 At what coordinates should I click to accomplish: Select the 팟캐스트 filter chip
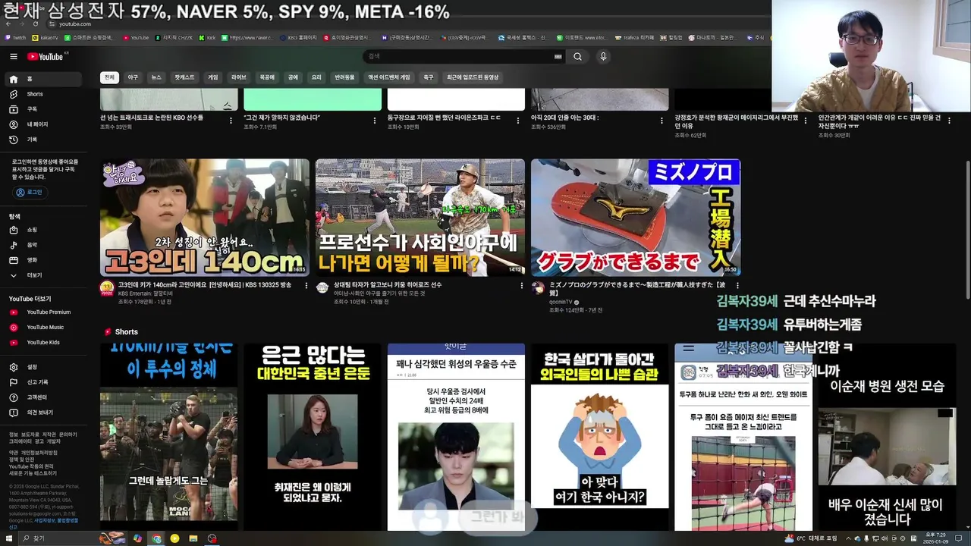pyautogui.click(x=184, y=77)
